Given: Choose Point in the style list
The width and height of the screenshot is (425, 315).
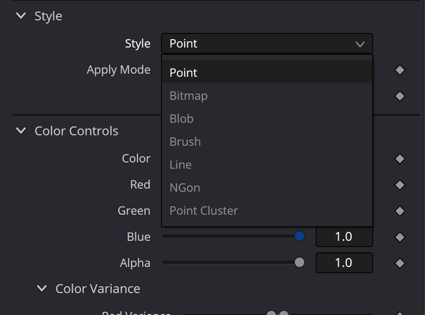Looking at the screenshot, I should (x=267, y=72).
